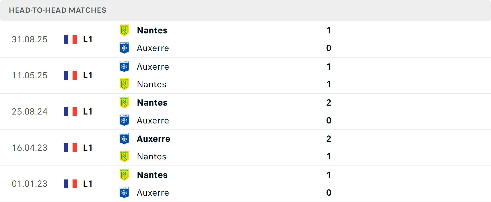Click the date 25.08.24
Screen dimensions: 491x202
coord(30,111)
